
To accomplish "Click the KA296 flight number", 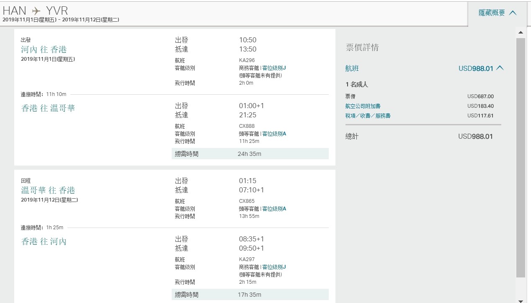I will [247, 60].
